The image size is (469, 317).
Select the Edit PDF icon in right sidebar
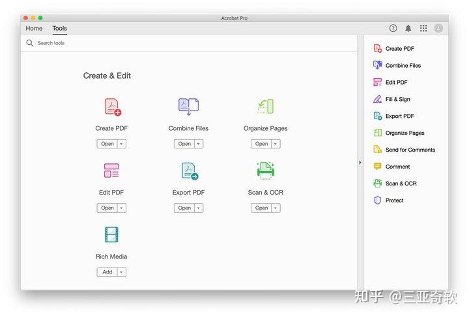click(377, 82)
